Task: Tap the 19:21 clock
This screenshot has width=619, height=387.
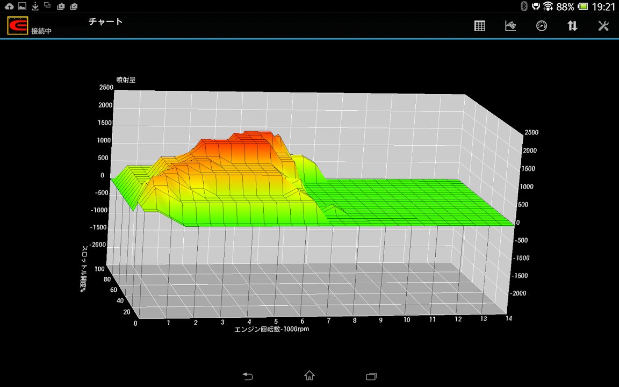Action: [x=603, y=7]
